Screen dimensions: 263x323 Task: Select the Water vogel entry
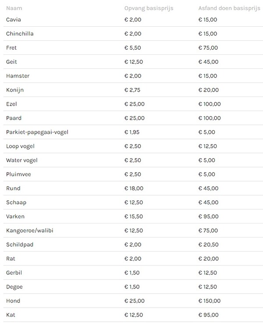point(22,160)
